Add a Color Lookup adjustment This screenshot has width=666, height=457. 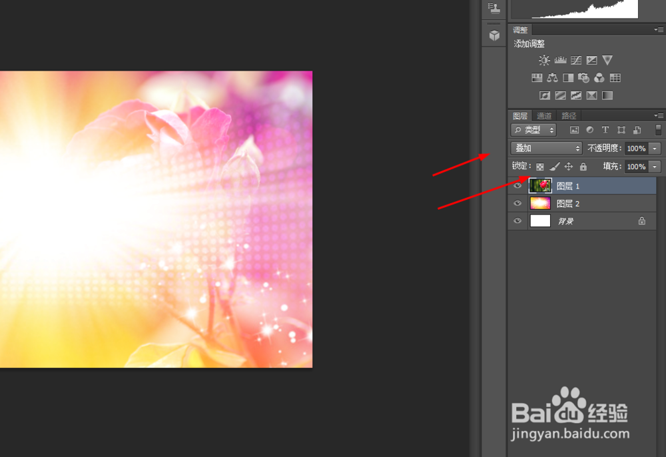pos(615,78)
